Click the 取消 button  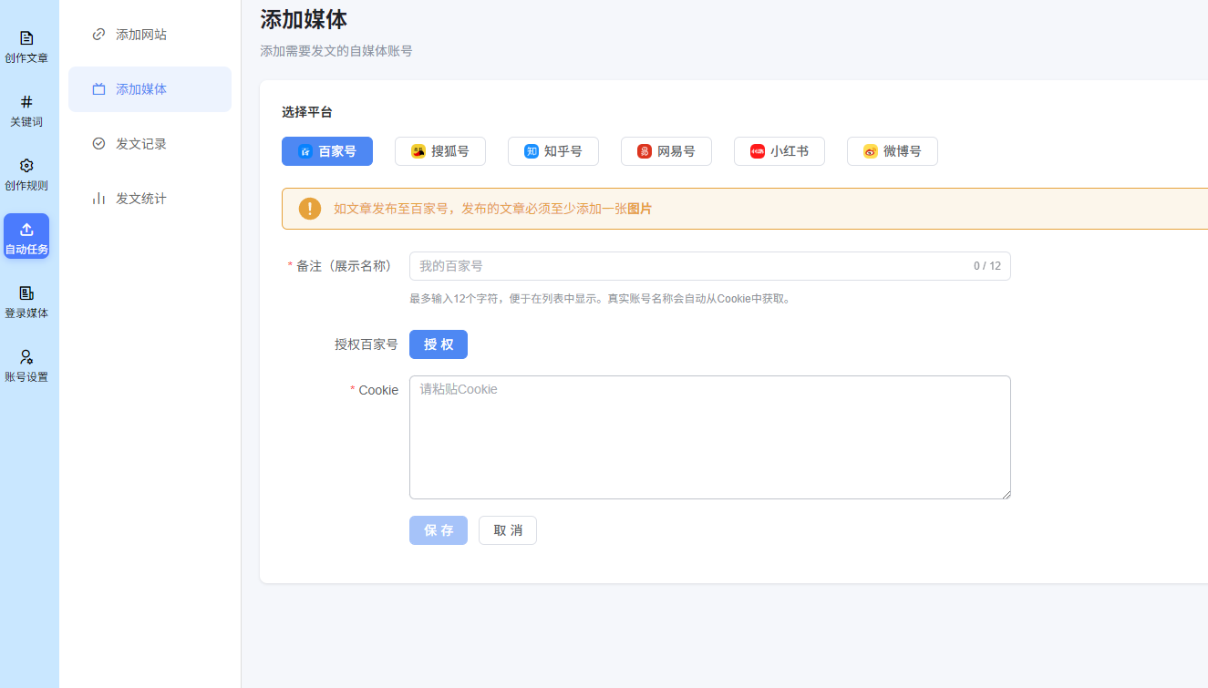(508, 530)
